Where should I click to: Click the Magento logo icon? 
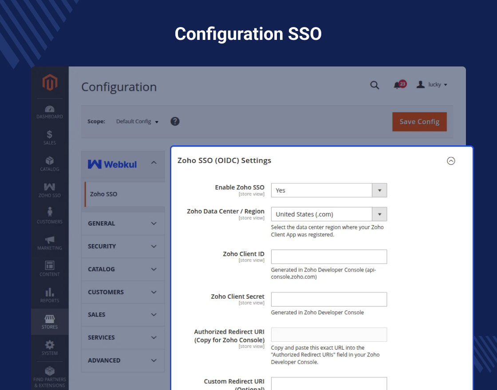pos(50,82)
